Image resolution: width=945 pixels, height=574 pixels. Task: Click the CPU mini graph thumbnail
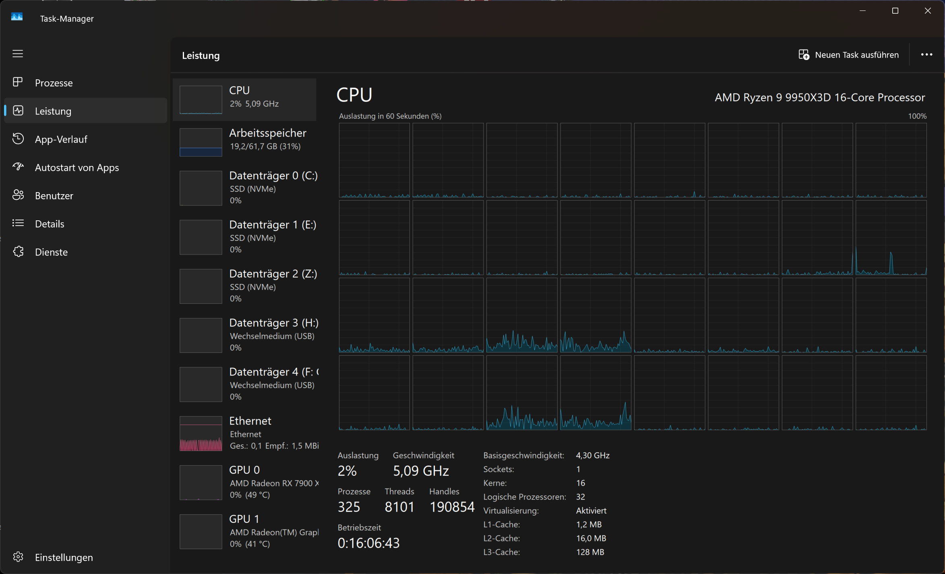coord(201,99)
